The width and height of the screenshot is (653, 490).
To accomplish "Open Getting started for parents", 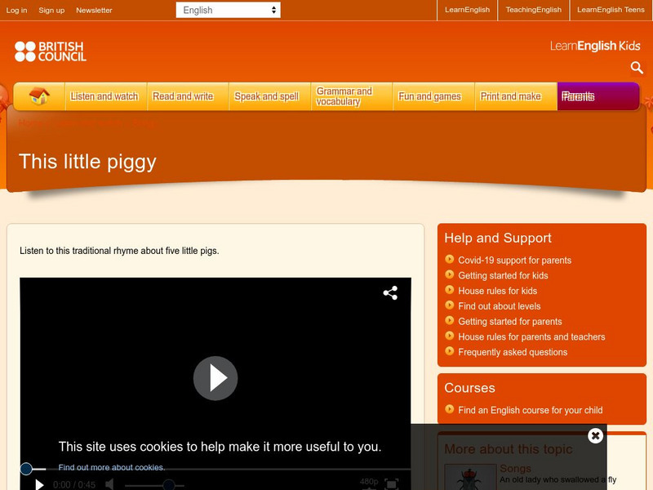I will click(x=510, y=322).
